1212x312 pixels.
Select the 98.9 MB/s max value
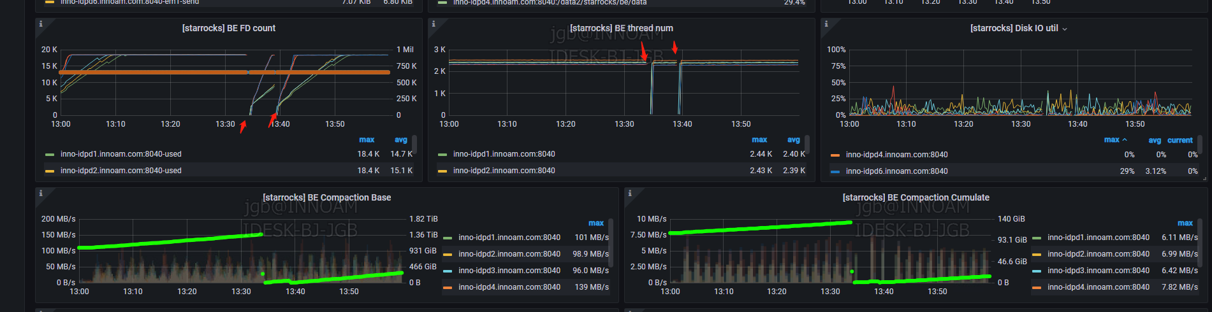[x=590, y=254]
